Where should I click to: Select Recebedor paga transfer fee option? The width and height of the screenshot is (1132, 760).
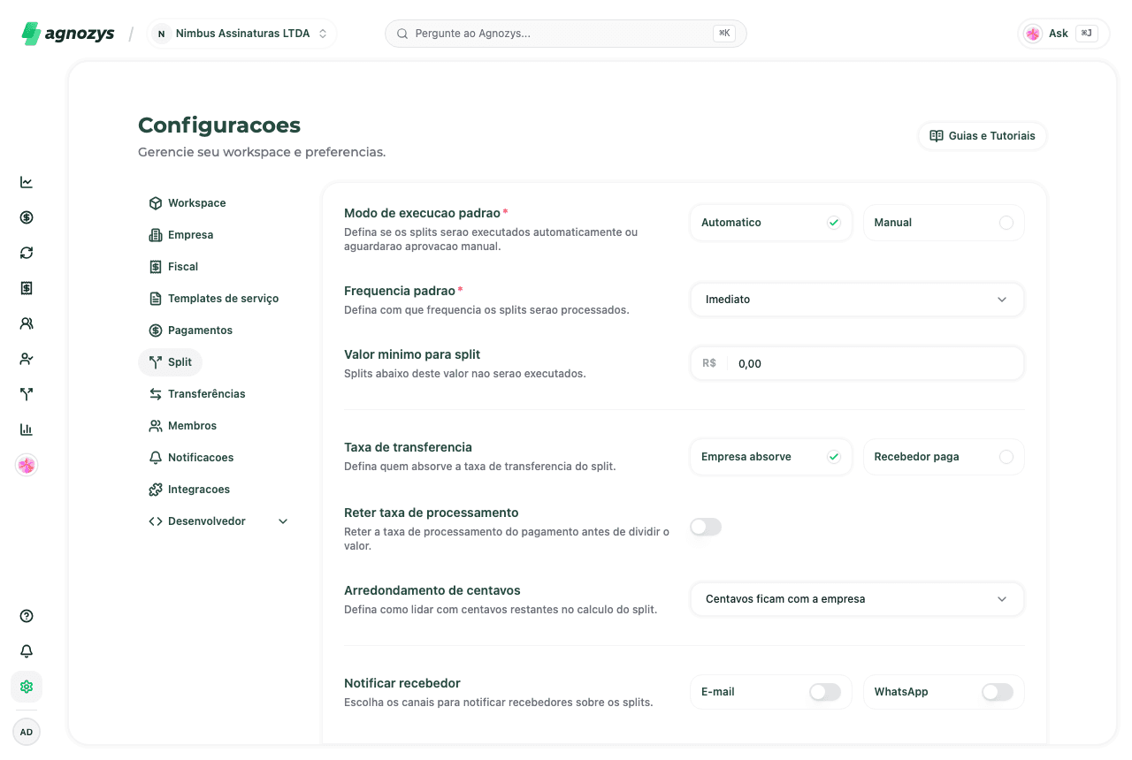(x=944, y=457)
